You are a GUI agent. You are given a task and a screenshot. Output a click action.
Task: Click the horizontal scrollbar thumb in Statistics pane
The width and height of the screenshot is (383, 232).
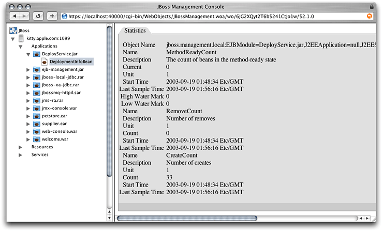[x=187, y=219]
